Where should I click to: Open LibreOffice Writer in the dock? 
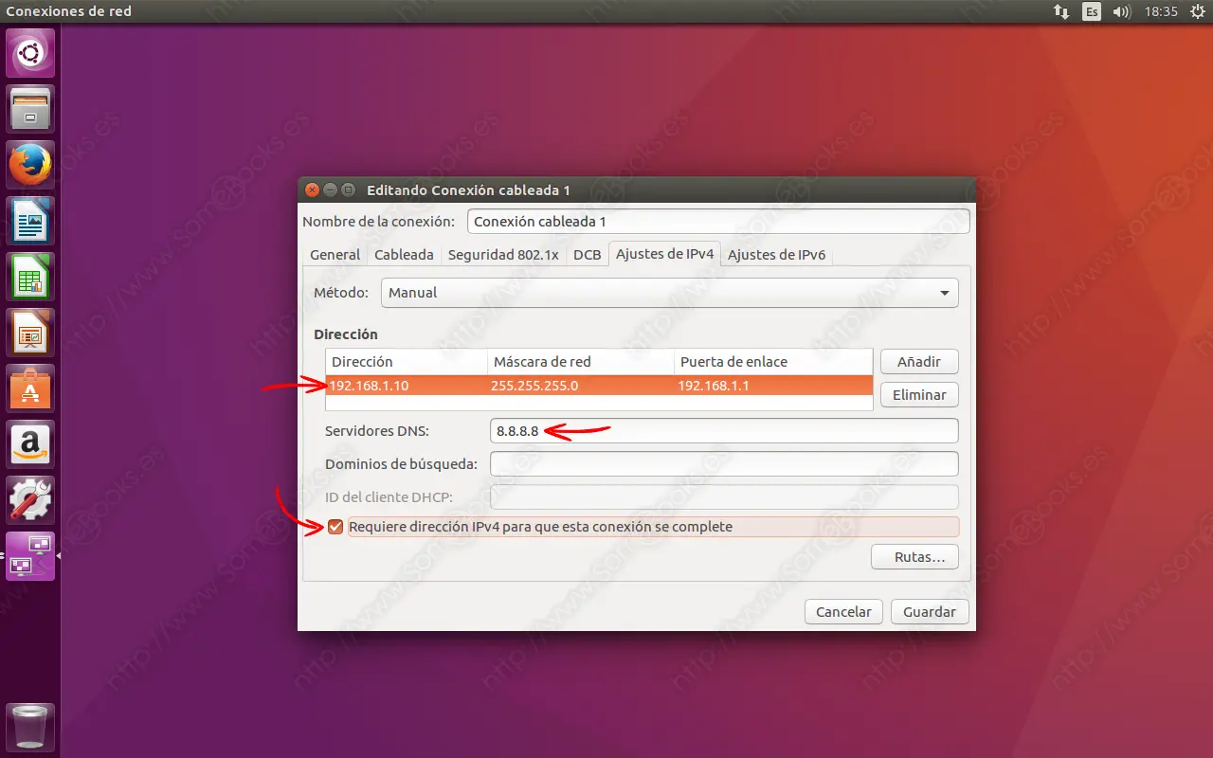[29, 219]
